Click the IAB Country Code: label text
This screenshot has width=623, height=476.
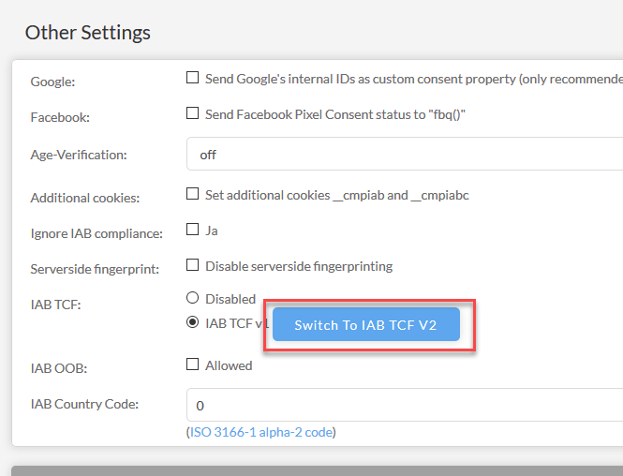point(84,404)
